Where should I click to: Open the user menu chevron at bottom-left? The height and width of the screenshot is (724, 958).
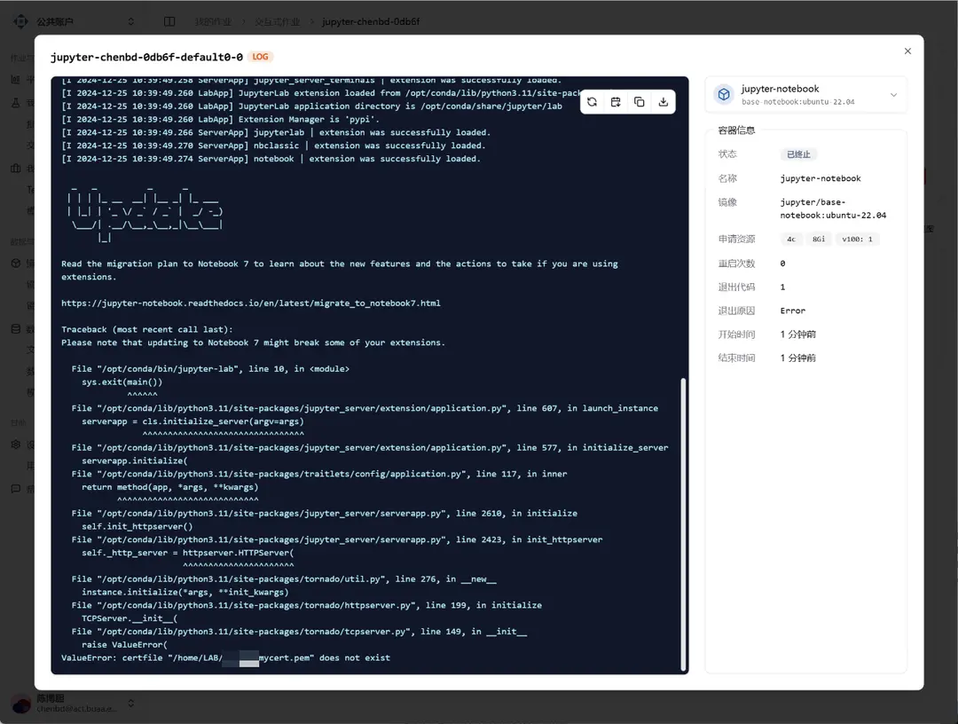click(130, 704)
